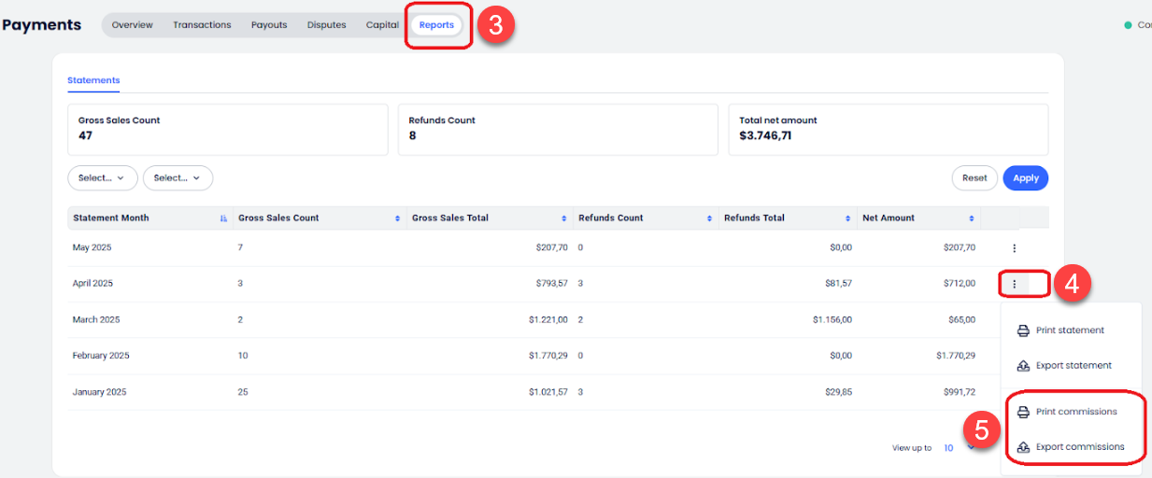
Task: Go to the Disputes tab
Action: point(326,25)
